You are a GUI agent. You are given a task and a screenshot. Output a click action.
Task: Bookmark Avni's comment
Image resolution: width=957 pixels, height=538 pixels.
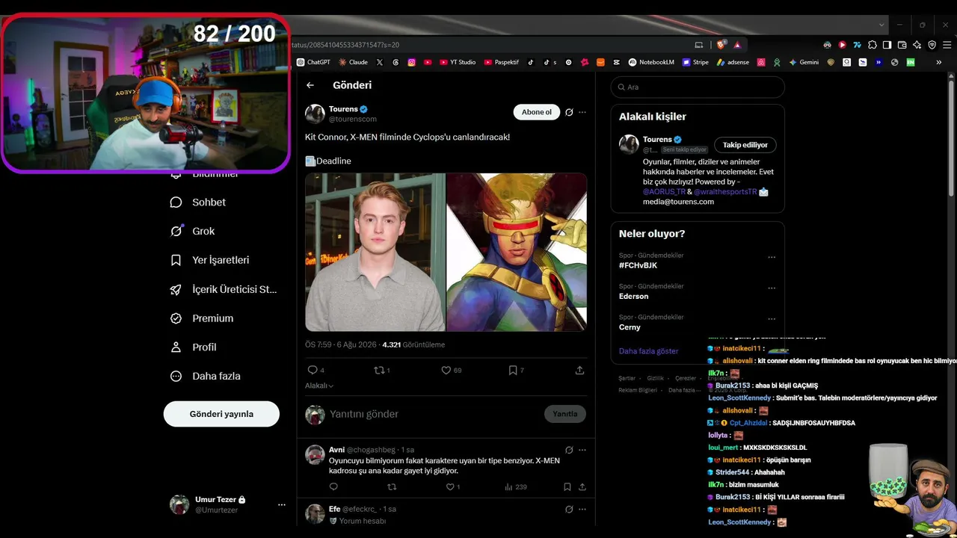[567, 486]
